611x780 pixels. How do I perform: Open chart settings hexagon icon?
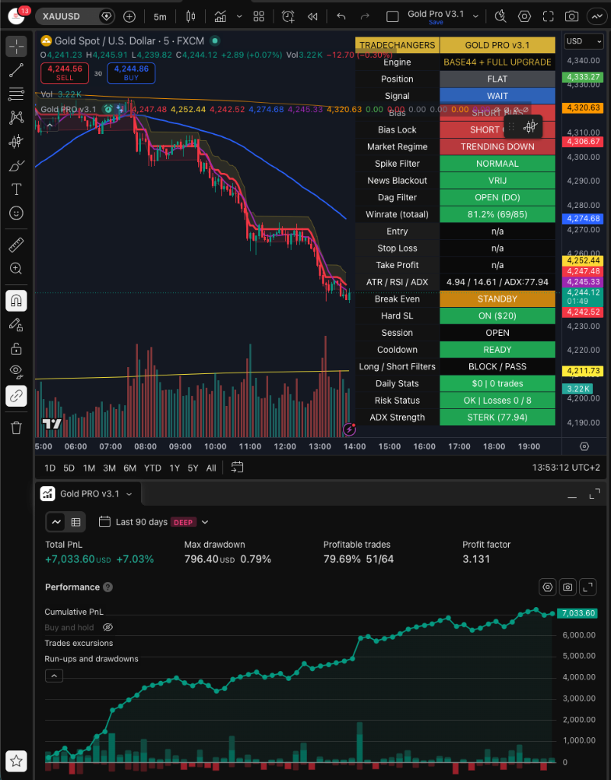(x=524, y=17)
